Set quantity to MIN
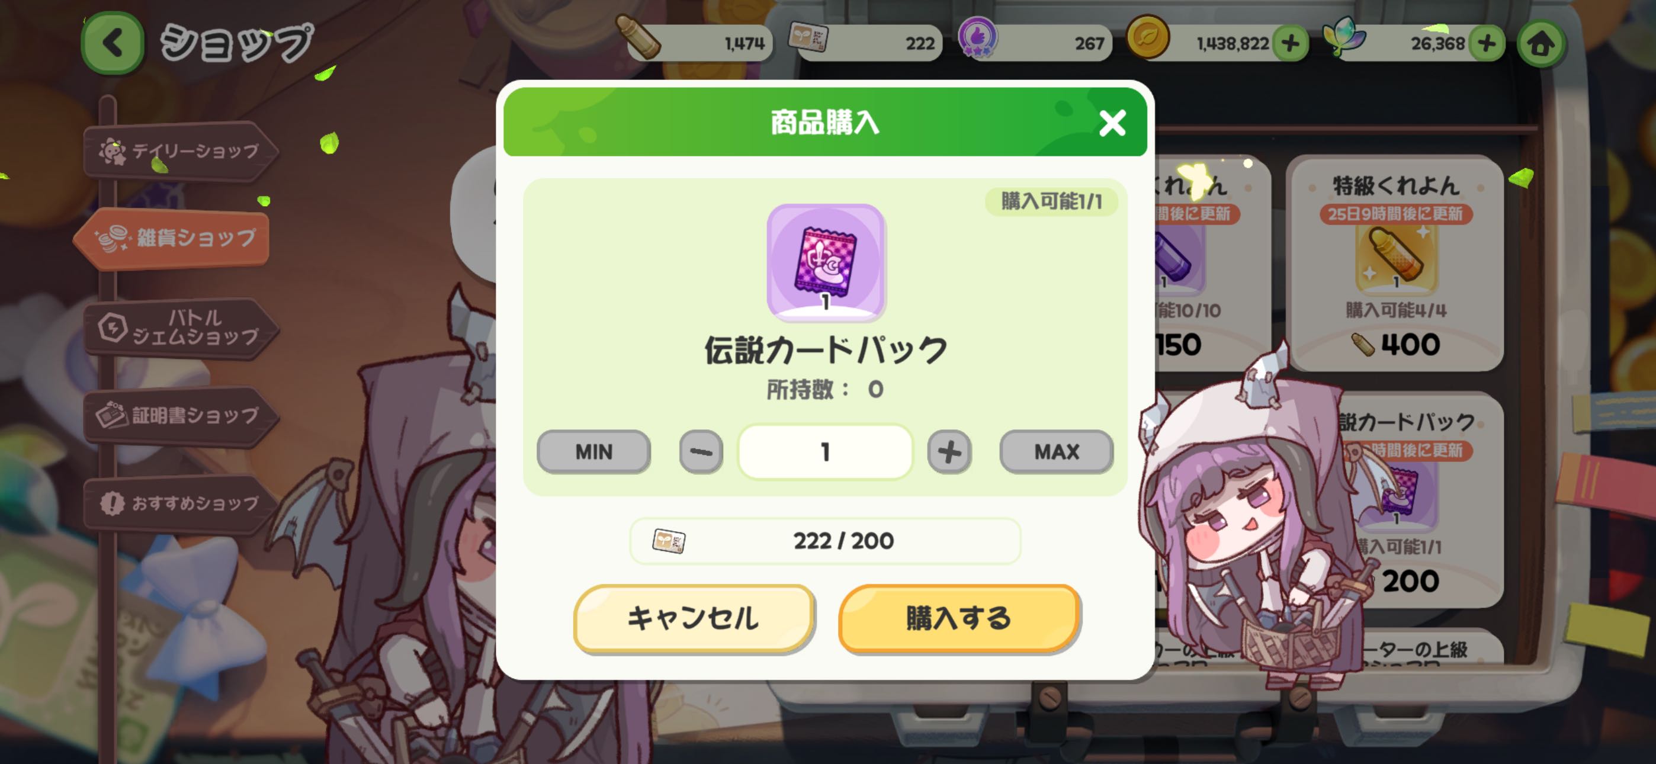1656x764 pixels. pos(593,452)
